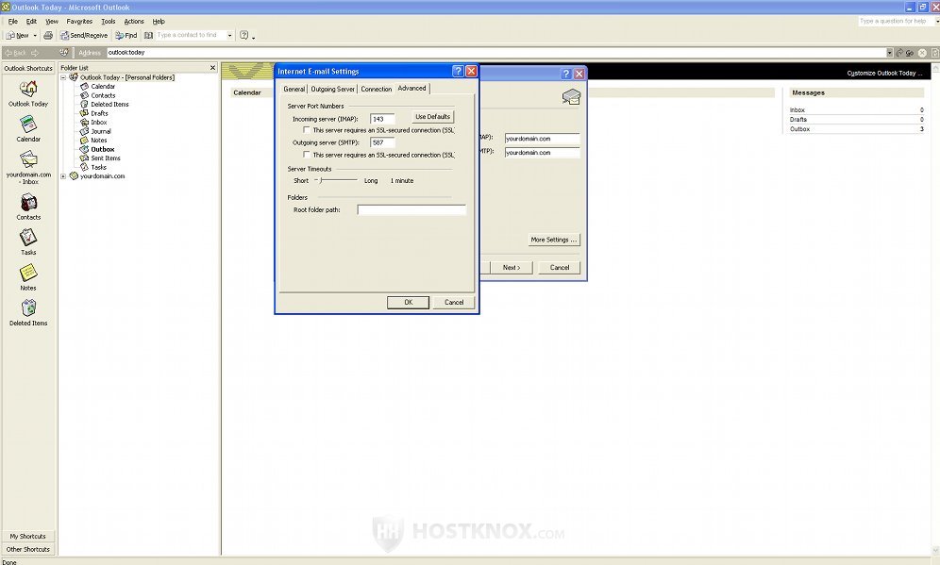Click OK in Internet E-mail Settings
This screenshot has width=940, height=565.
[x=409, y=302]
